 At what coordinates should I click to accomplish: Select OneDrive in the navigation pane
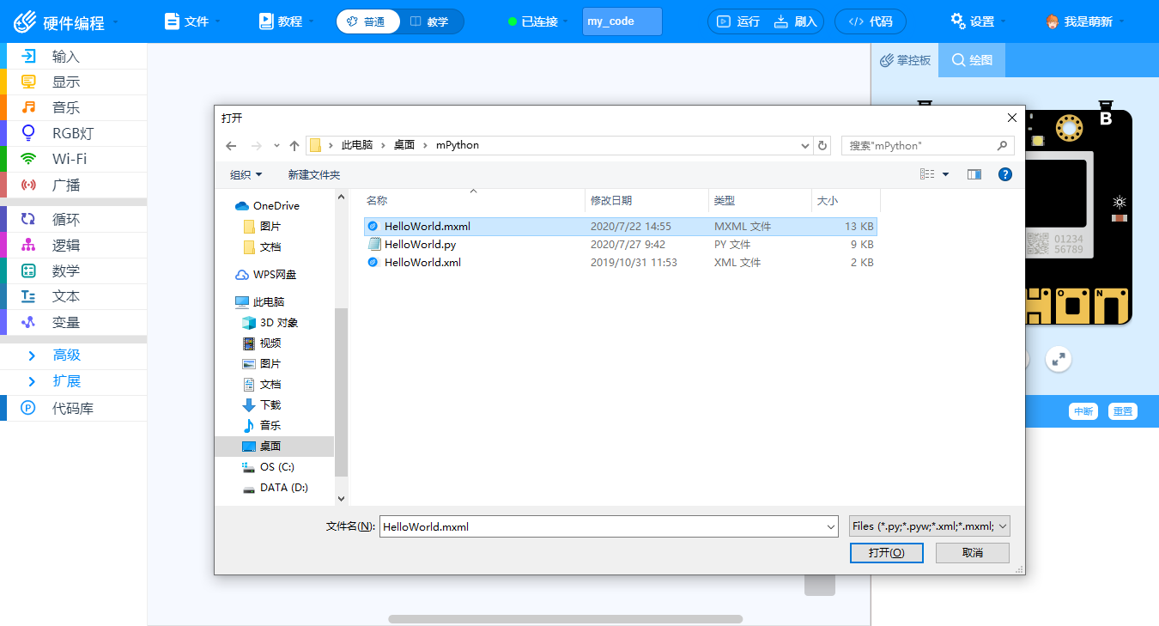click(267, 206)
